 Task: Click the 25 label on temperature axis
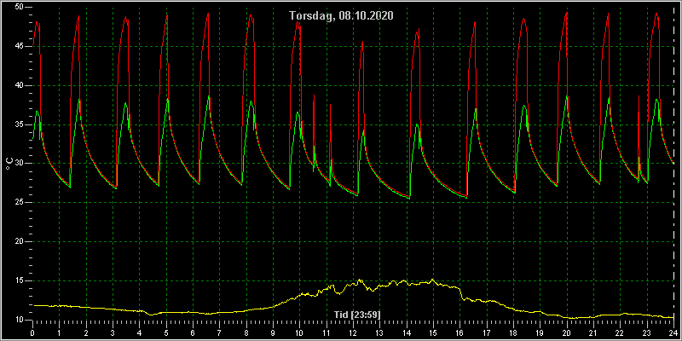tap(18, 202)
